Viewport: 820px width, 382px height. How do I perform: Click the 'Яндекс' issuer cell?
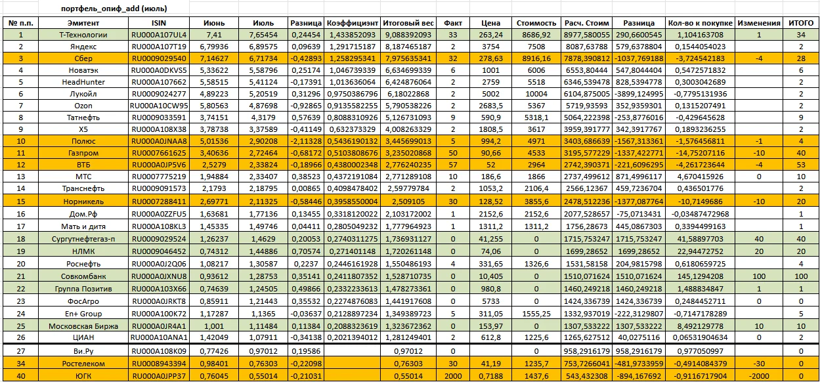[83, 47]
